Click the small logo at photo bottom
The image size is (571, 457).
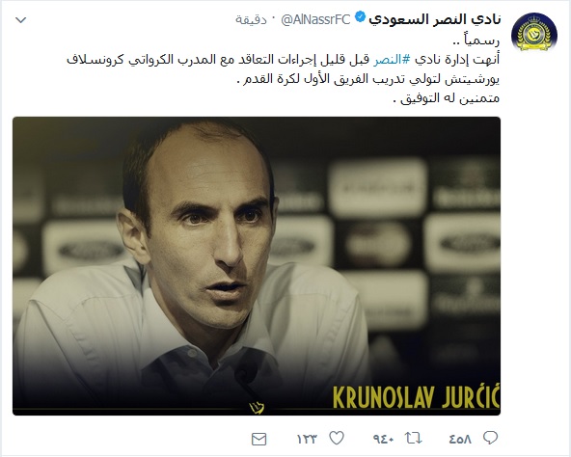[x=257, y=407]
